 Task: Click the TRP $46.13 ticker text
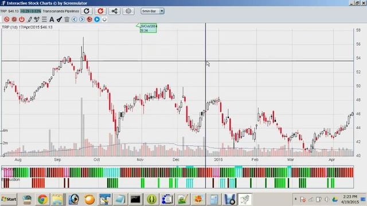(x=9, y=11)
